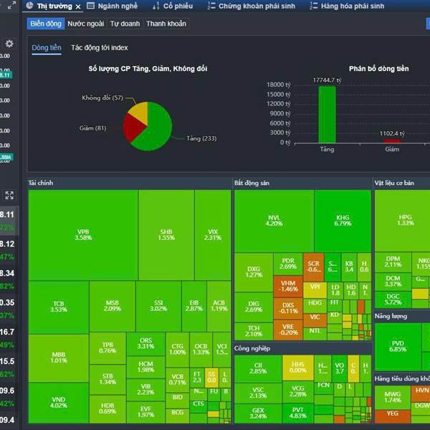
Task: Close the Thị trường tab
Action: coord(78,6)
